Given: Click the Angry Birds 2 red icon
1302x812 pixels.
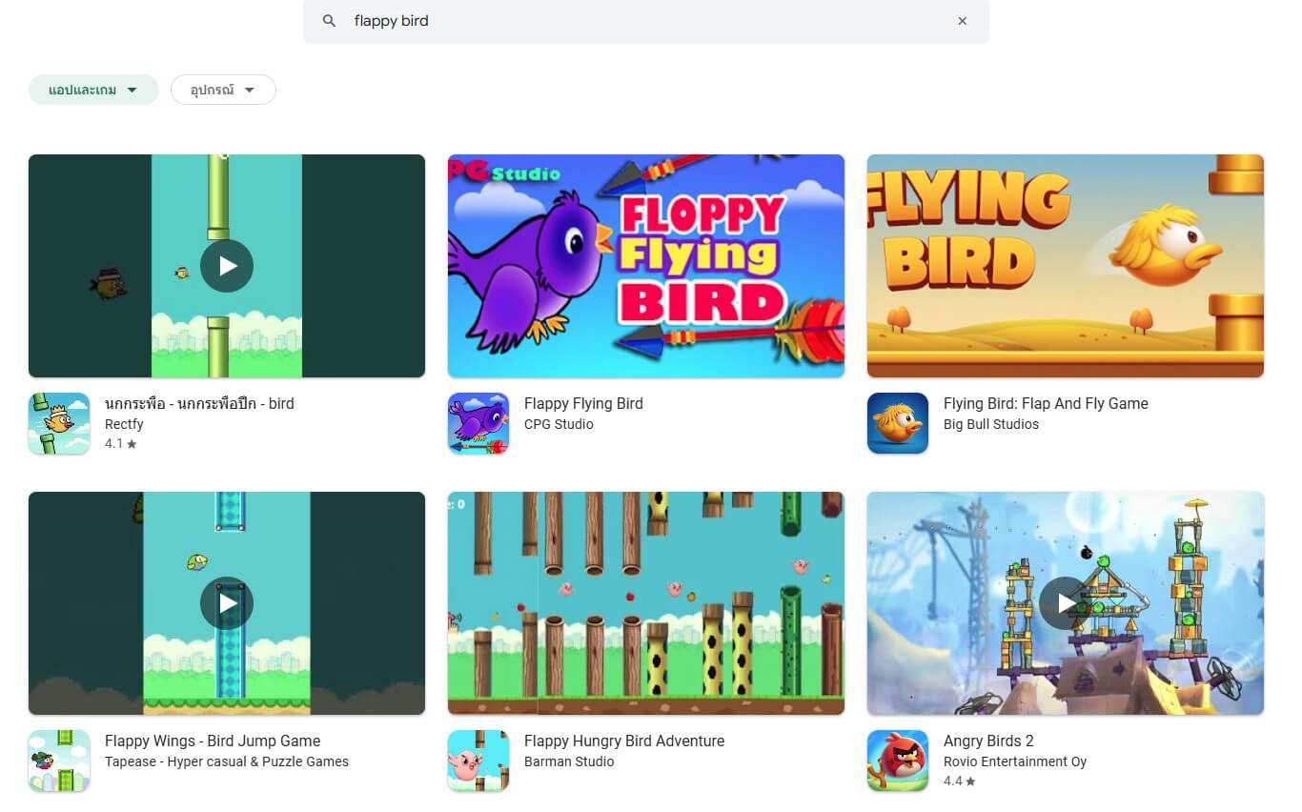Looking at the screenshot, I should tap(898, 761).
